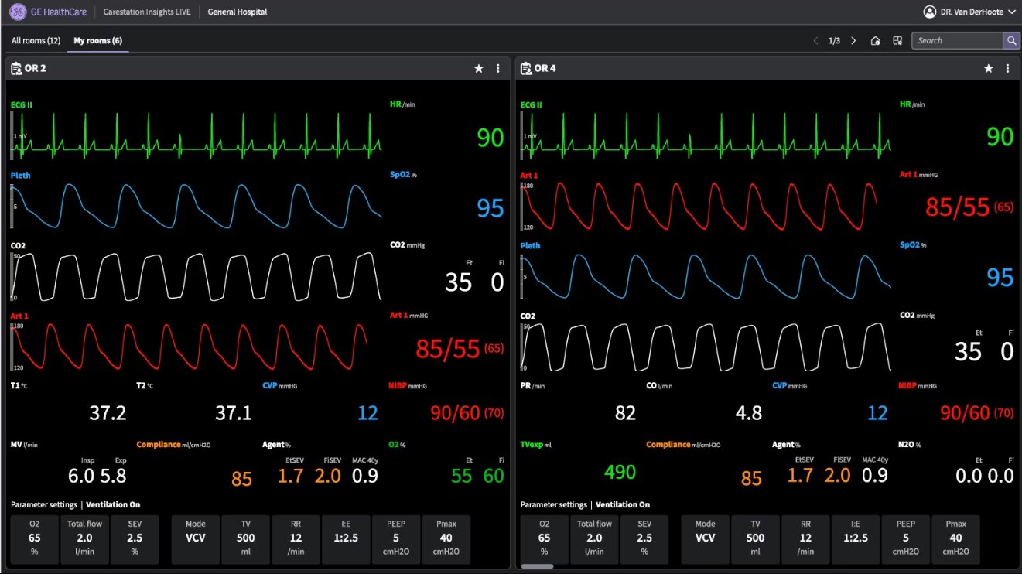Go to next page of rooms

pyautogui.click(x=853, y=41)
